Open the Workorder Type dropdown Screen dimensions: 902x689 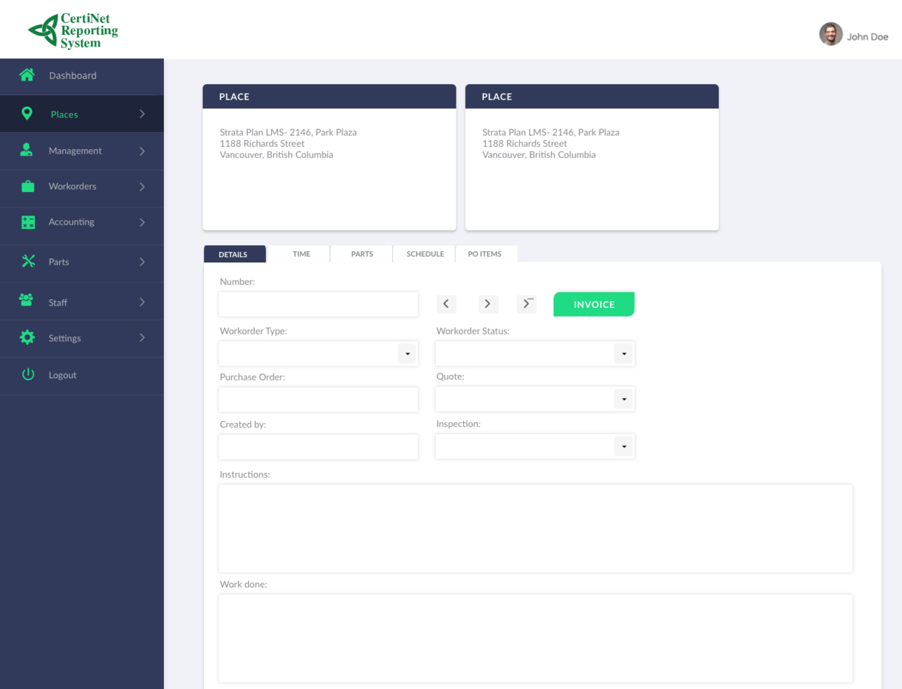point(406,353)
